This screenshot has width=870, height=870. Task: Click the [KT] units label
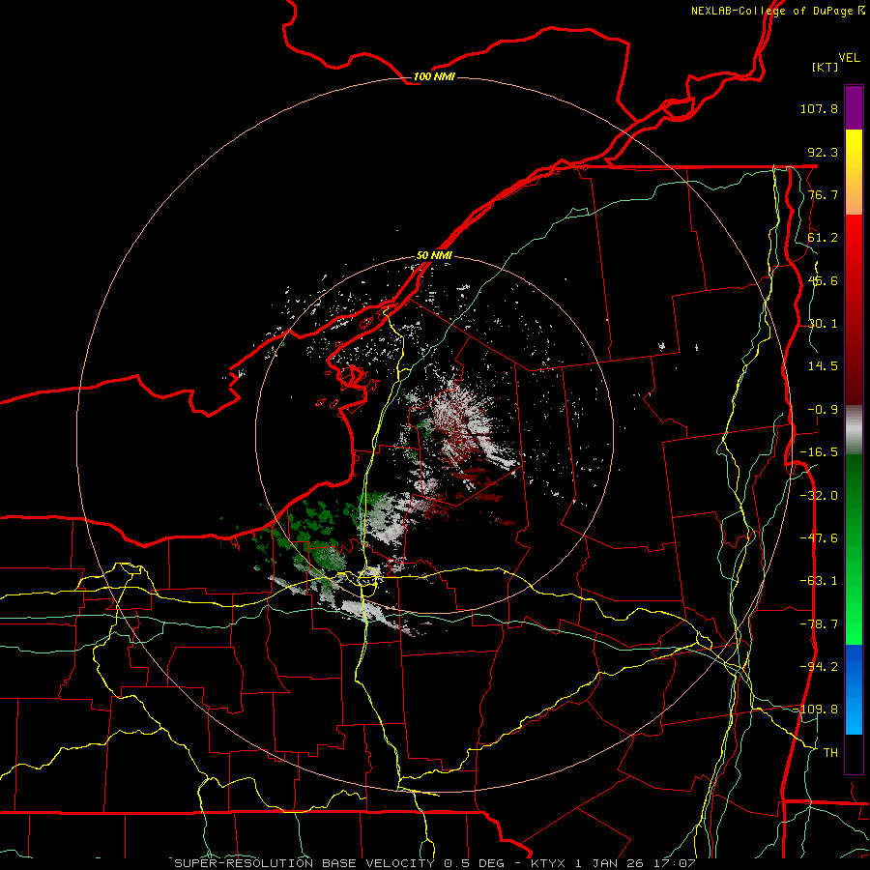826,67
